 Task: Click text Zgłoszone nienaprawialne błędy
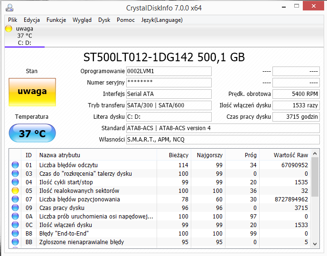tap(82, 242)
